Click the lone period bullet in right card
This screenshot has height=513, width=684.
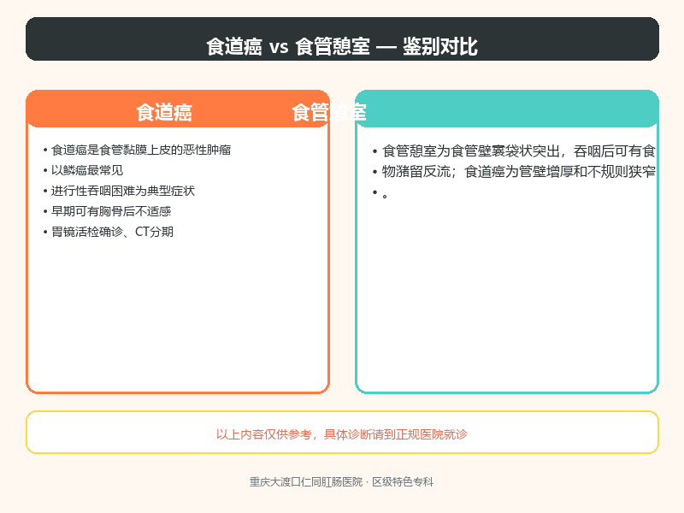[384, 196]
